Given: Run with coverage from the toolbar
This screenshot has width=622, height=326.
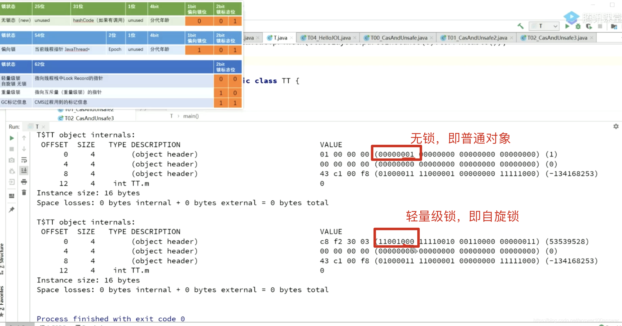Looking at the screenshot, I should pos(589,26).
